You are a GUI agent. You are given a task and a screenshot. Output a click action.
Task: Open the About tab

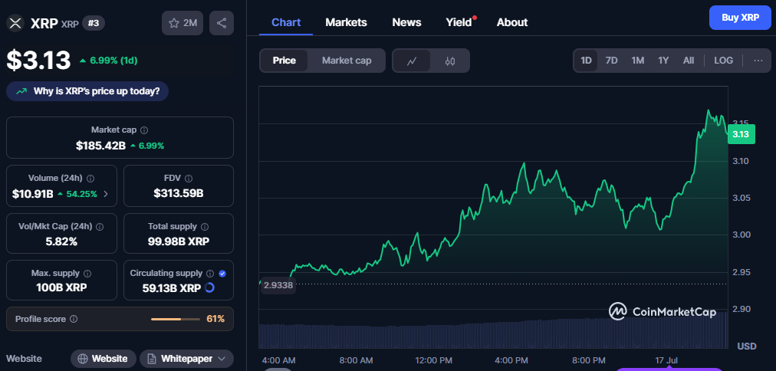click(512, 22)
